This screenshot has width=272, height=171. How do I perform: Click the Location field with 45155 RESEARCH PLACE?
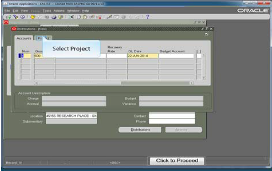71,116
